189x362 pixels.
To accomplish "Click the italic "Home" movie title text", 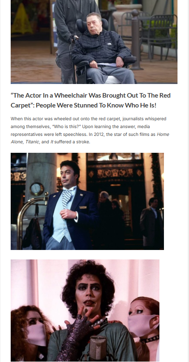I will click(x=163, y=134).
